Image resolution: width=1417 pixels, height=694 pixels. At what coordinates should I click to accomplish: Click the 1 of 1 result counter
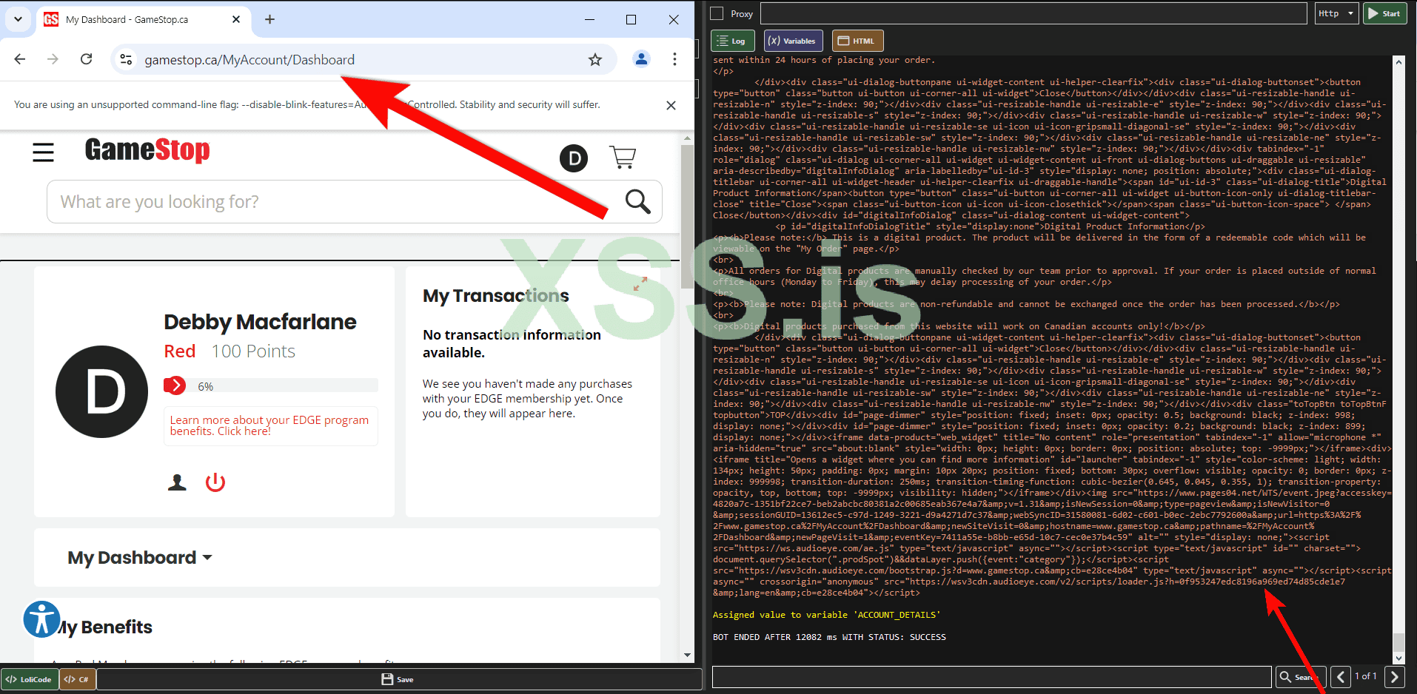pos(1366,676)
